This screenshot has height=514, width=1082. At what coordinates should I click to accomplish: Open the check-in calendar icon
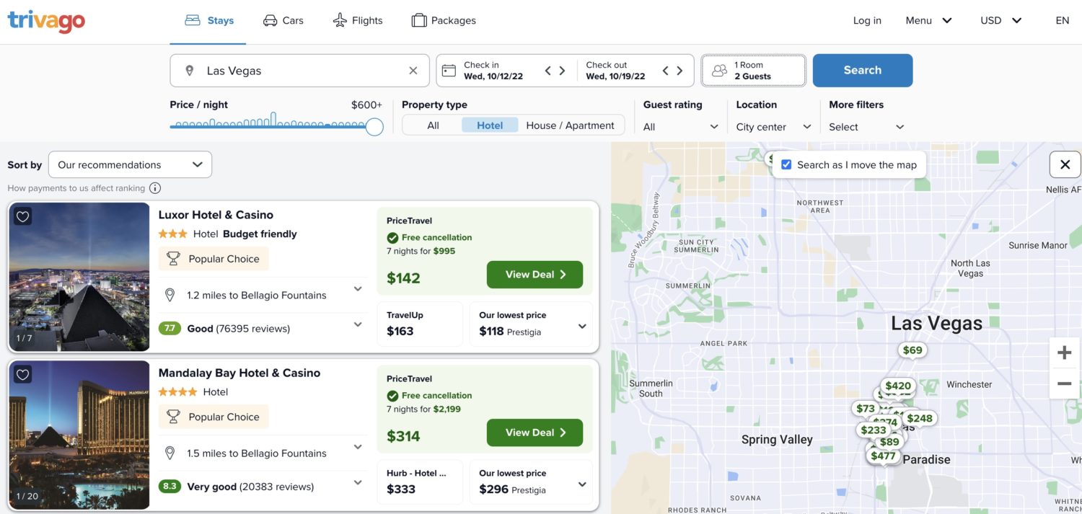449,70
